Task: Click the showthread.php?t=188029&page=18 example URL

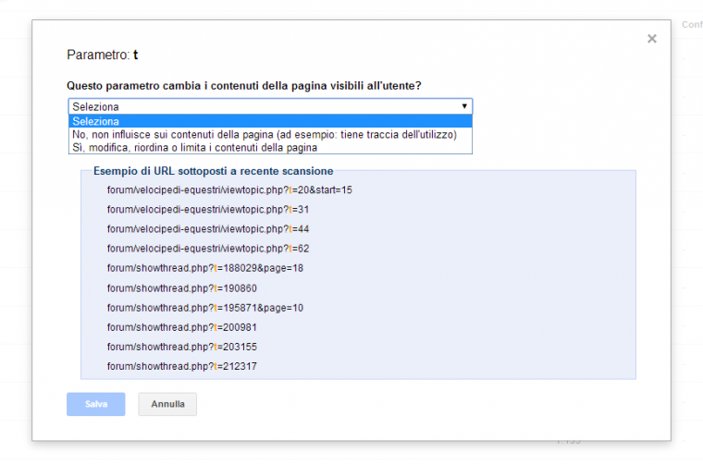Action: (x=204, y=268)
